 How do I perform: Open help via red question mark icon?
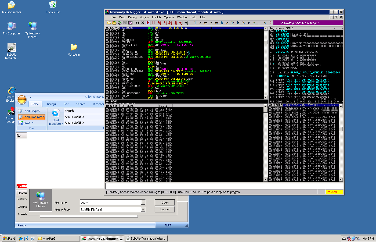[x=270, y=23]
